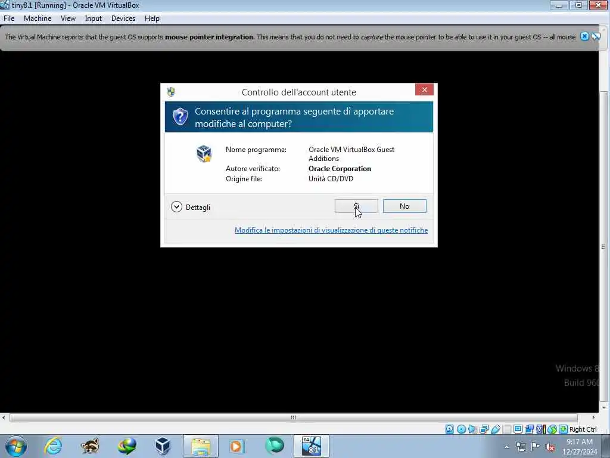
Task: Click the UAC title bar shield icon
Action: 171,92
